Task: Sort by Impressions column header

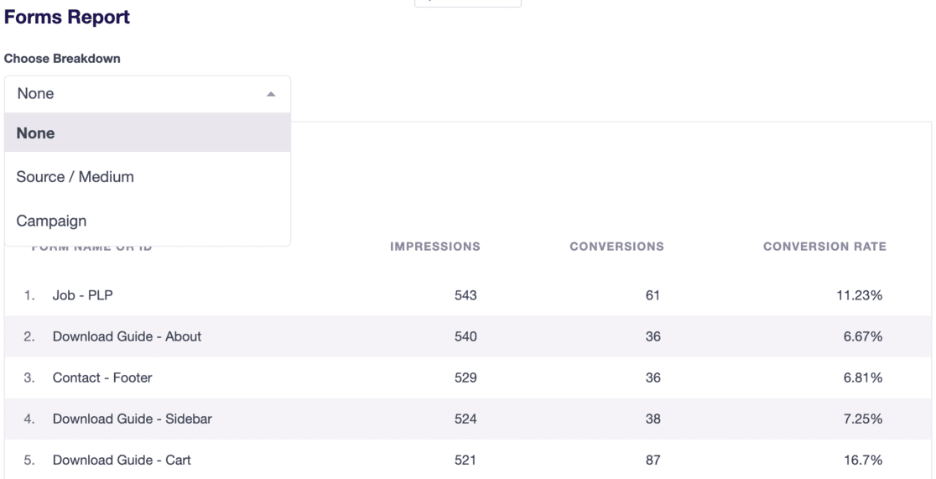Action: (x=434, y=247)
